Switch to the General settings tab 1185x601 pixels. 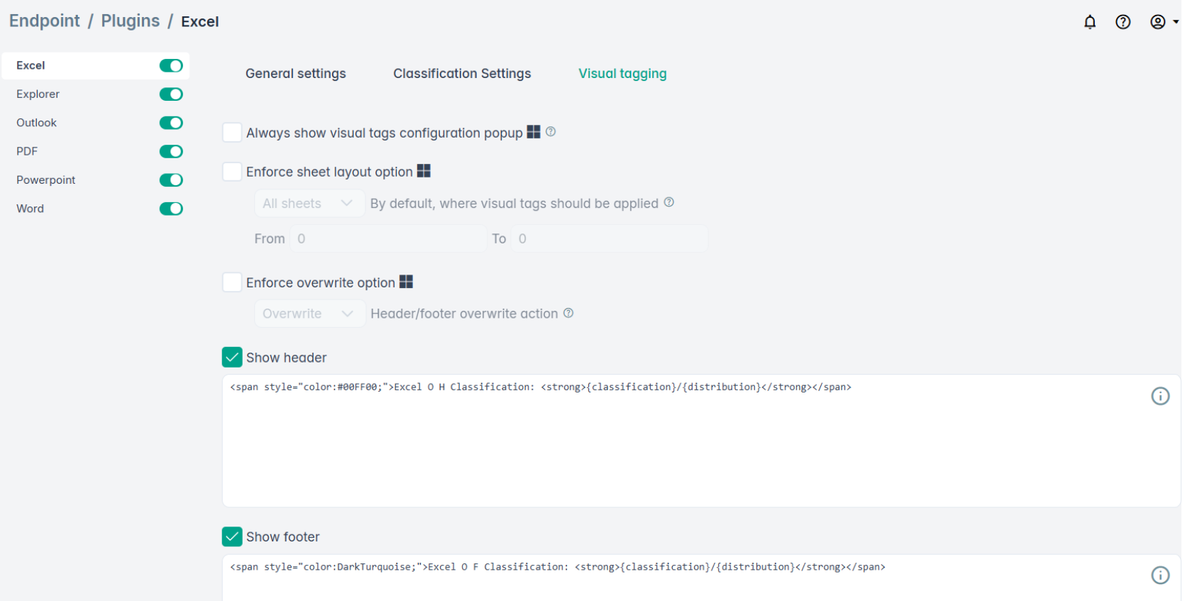click(x=296, y=74)
